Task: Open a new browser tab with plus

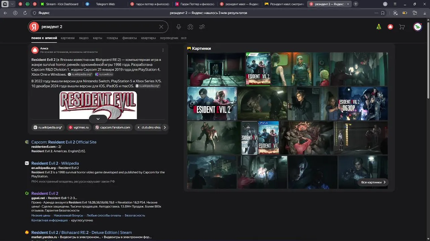Action: [x=356, y=4]
